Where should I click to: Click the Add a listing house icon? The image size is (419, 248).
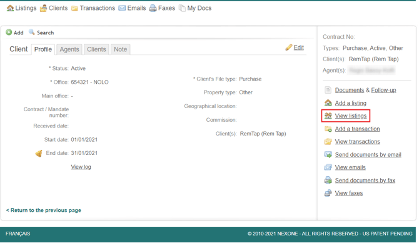[328, 103]
